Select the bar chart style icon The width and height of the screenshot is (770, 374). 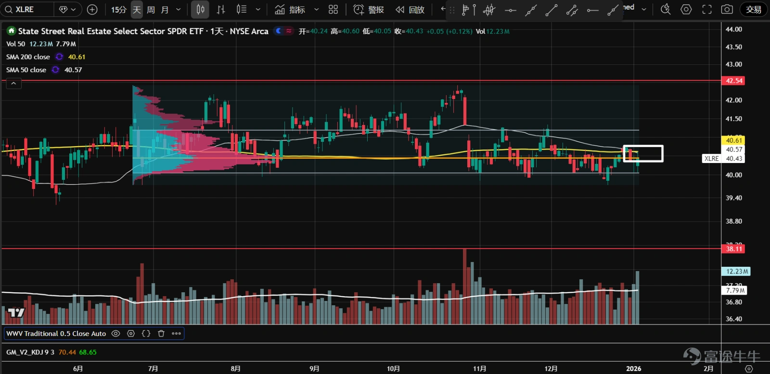(x=221, y=9)
